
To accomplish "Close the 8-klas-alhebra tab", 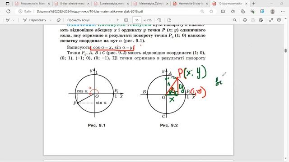I will (89, 4).
